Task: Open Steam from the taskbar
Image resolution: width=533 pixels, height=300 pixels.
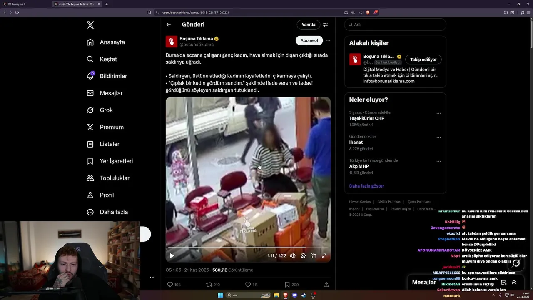Action: 304,295
